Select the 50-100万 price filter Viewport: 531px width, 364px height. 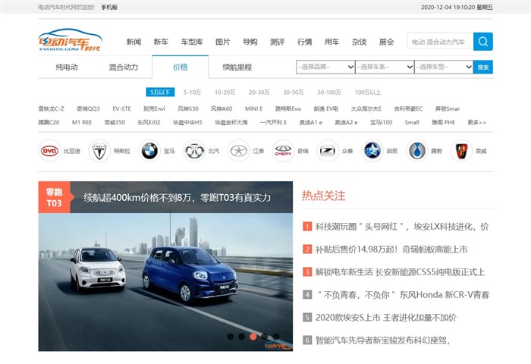point(329,92)
